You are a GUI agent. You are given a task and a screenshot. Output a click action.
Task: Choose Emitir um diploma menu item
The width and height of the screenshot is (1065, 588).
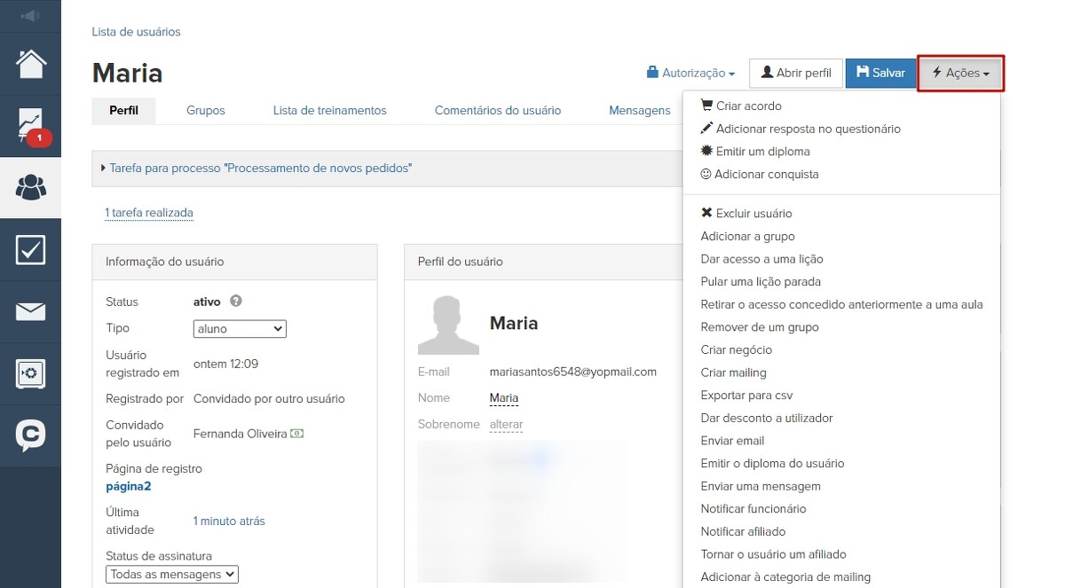click(762, 152)
